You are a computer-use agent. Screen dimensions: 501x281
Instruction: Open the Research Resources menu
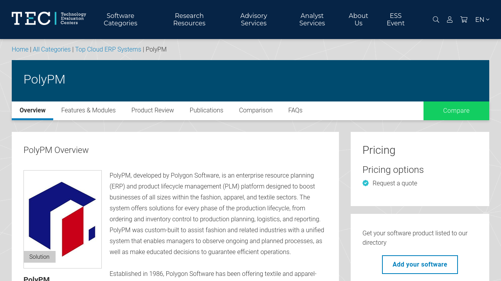(189, 20)
